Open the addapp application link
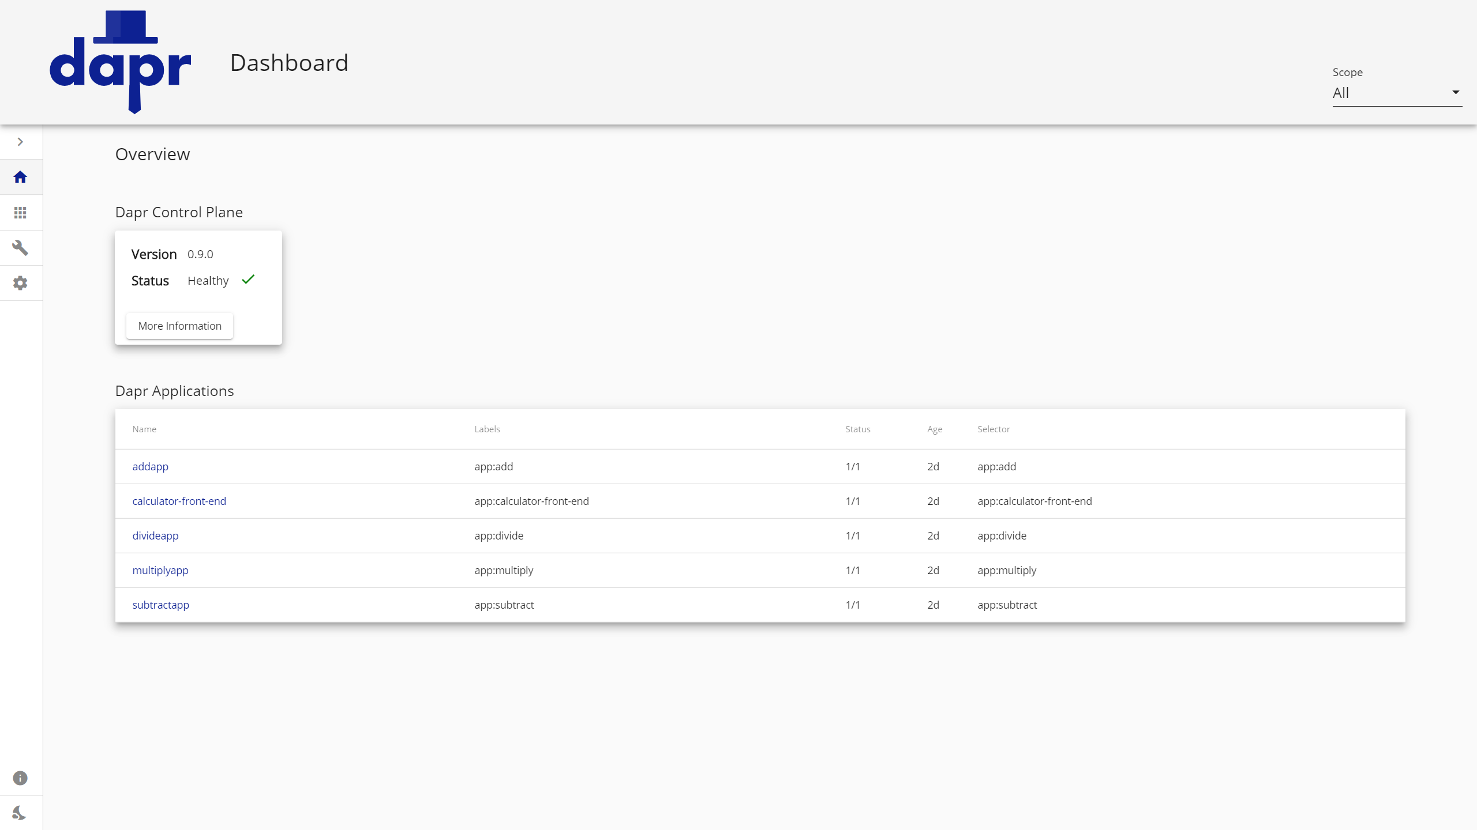The width and height of the screenshot is (1477, 830). (150, 466)
